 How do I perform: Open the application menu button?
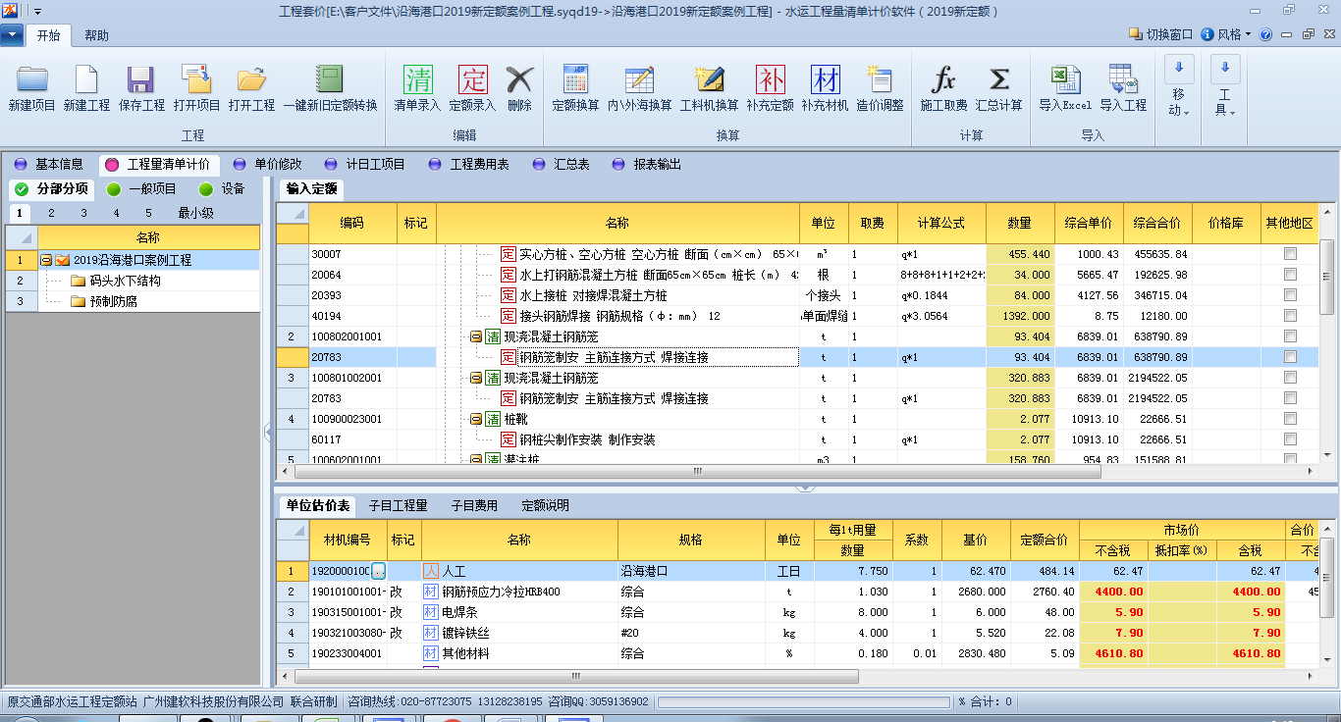click(x=12, y=34)
